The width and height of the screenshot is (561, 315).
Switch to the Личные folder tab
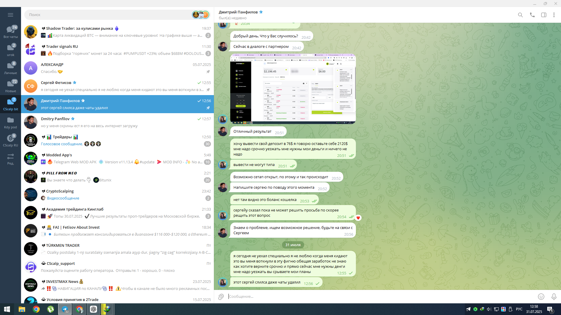point(11,68)
